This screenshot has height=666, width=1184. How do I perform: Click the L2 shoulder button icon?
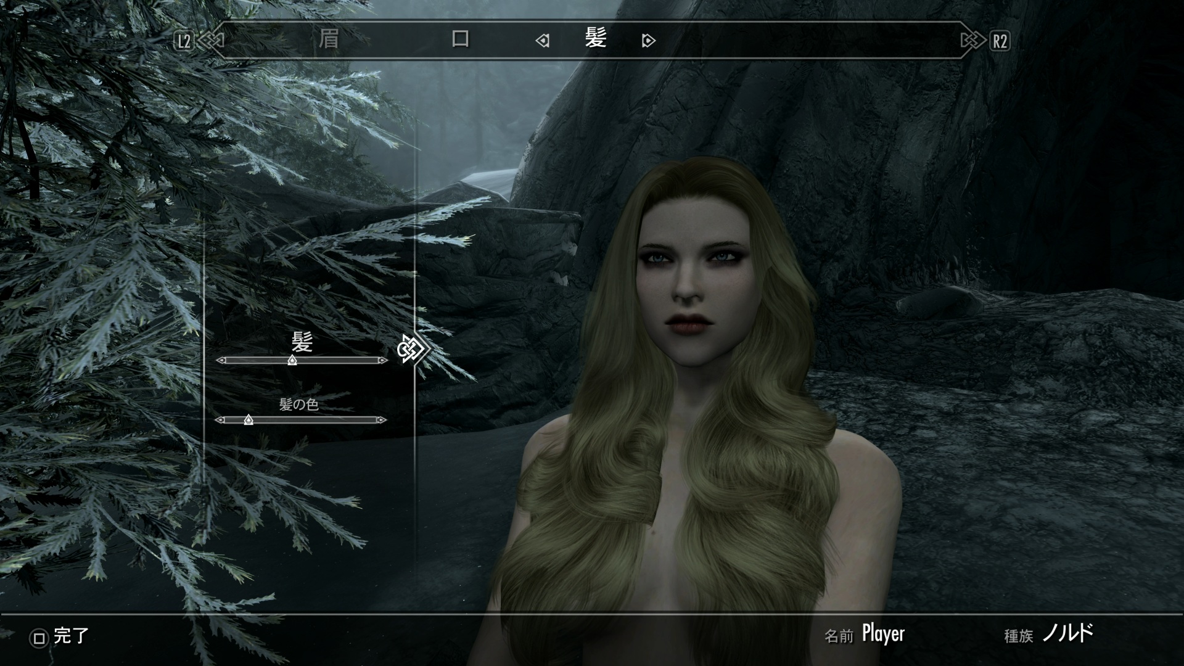pyautogui.click(x=184, y=41)
